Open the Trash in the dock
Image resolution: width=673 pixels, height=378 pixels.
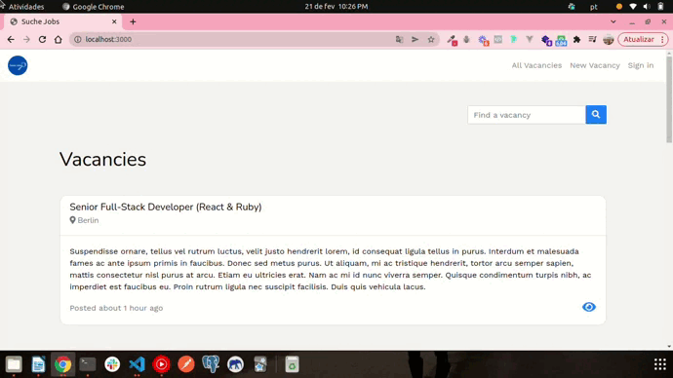292,364
